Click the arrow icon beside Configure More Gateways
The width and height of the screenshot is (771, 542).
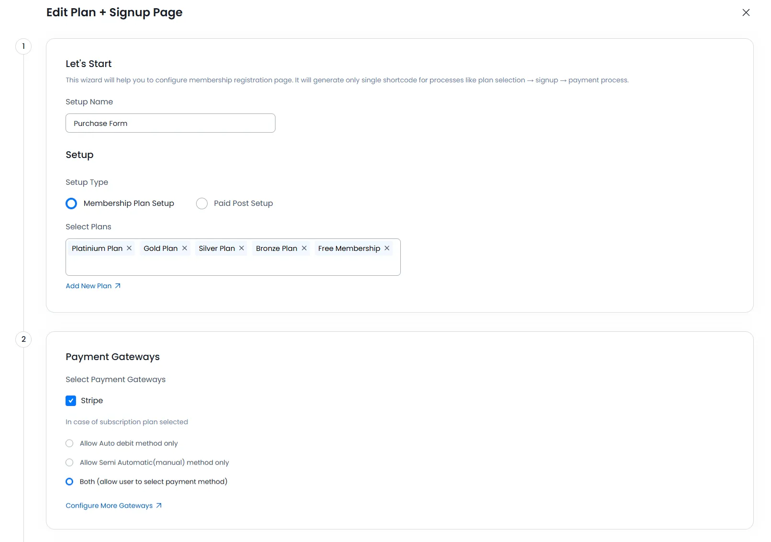(x=159, y=506)
